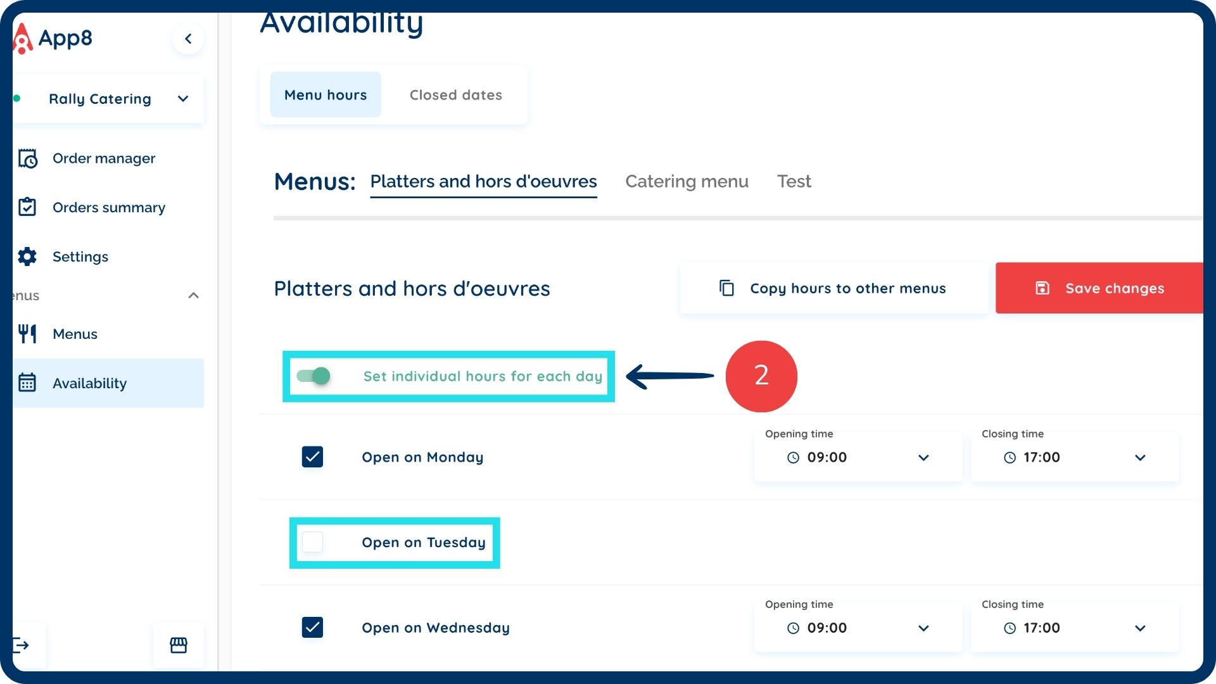
Task: Click Copy hours to other menus
Action: pos(833,288)
